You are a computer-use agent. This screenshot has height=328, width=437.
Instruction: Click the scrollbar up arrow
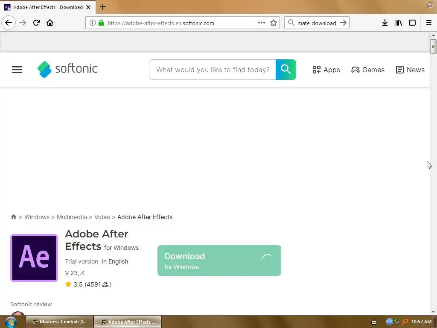pos(433,35)
